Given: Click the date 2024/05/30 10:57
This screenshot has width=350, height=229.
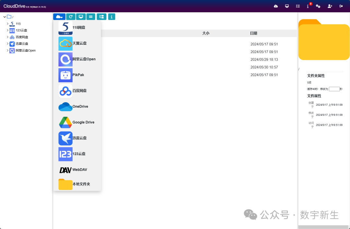Looking at the screenshot, I should 264,67.
